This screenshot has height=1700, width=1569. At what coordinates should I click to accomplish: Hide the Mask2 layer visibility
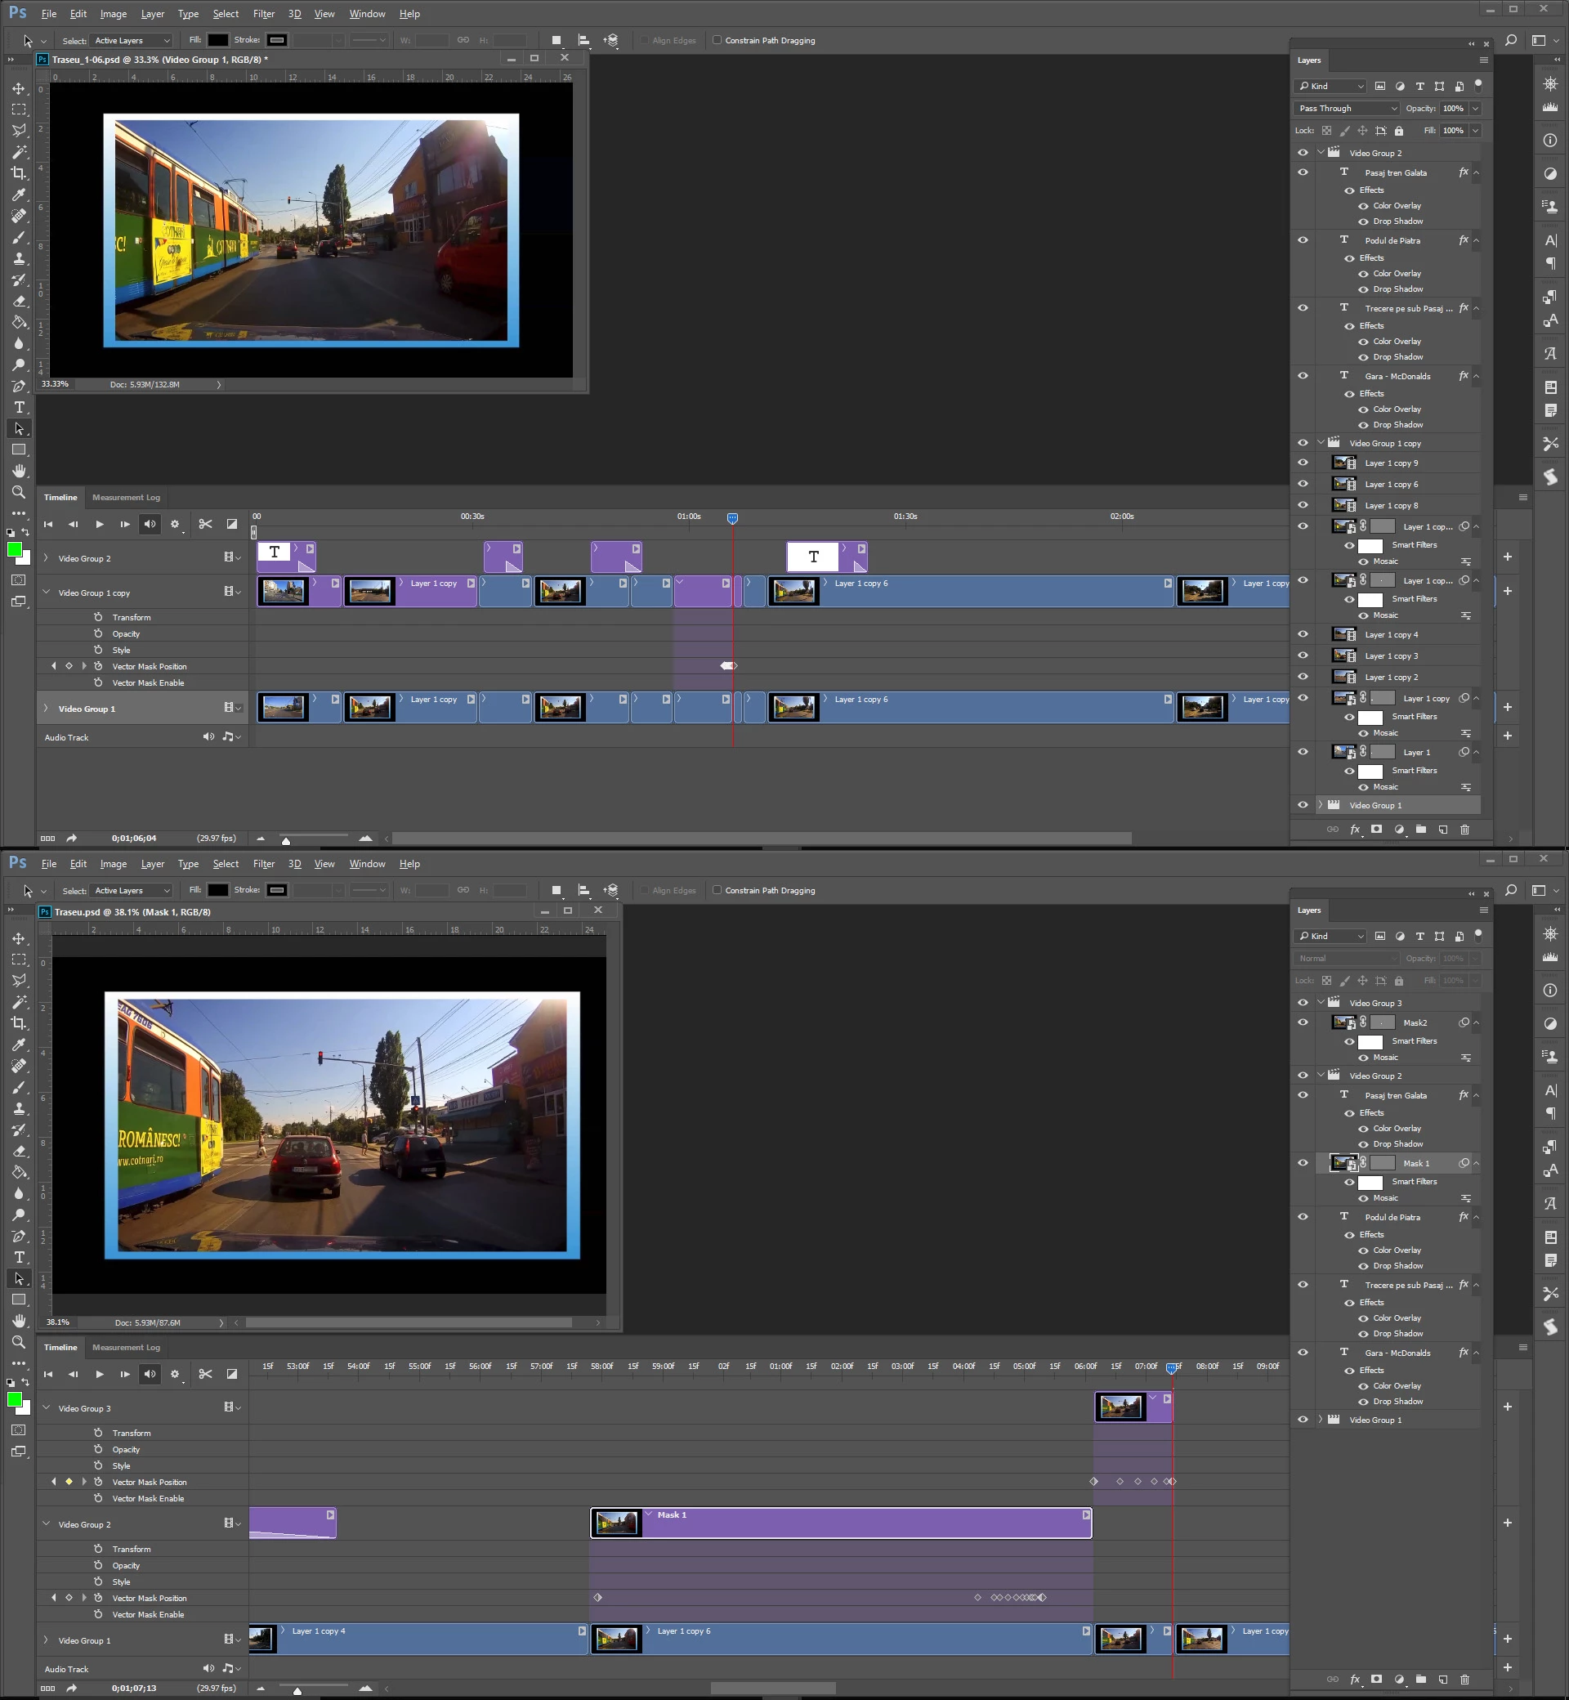tap(1303, 1022)
